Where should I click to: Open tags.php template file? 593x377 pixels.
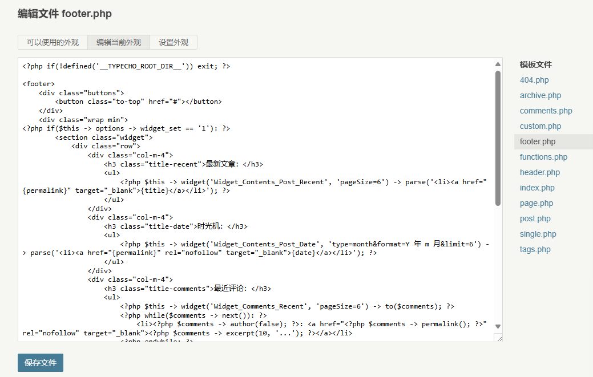tap(535, 249)
